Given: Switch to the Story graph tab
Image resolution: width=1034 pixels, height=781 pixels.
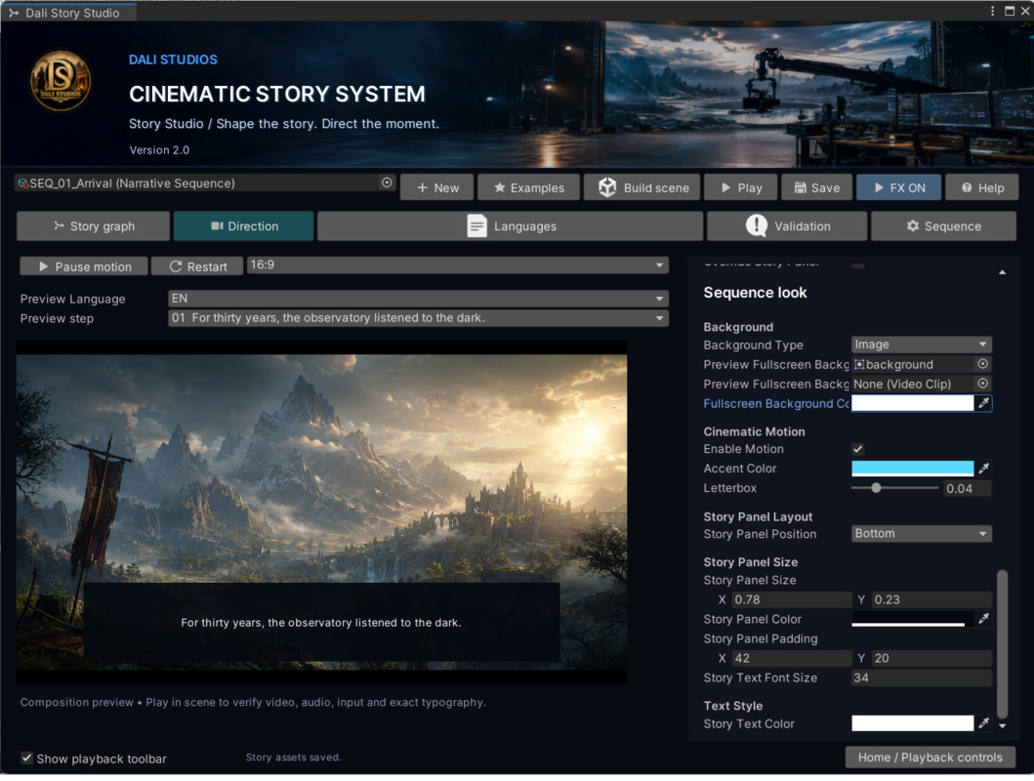Looking at the screenshot, I should click(93, 226).
